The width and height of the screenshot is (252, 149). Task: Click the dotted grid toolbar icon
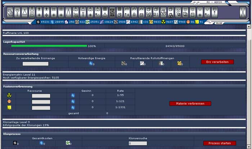[x=112, y=13]
